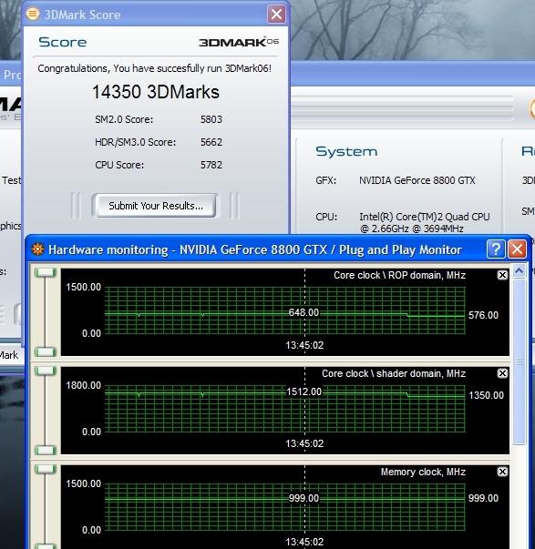
Task: Click the Hardware monitoring title bar icon
Action: 38,249
